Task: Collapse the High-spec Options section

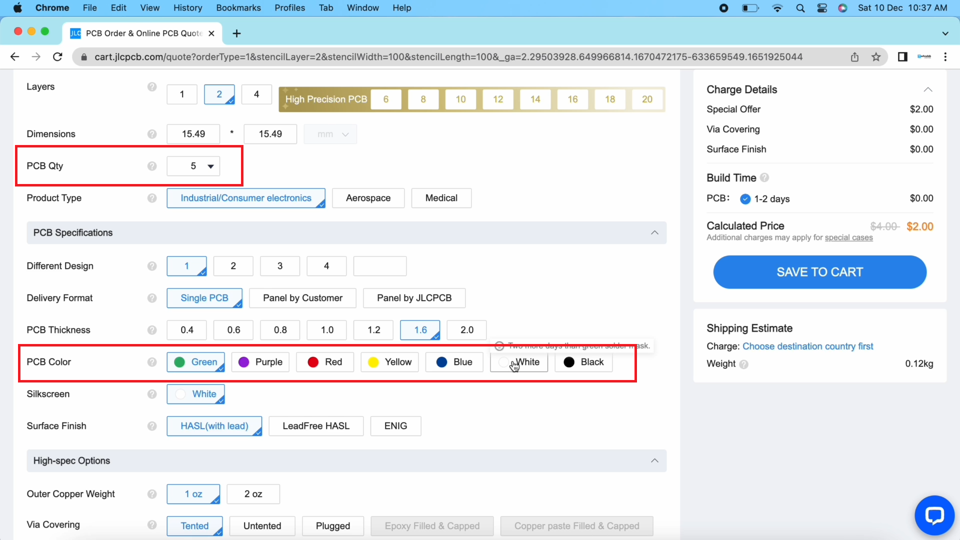Action: click(x=654, y=461)
